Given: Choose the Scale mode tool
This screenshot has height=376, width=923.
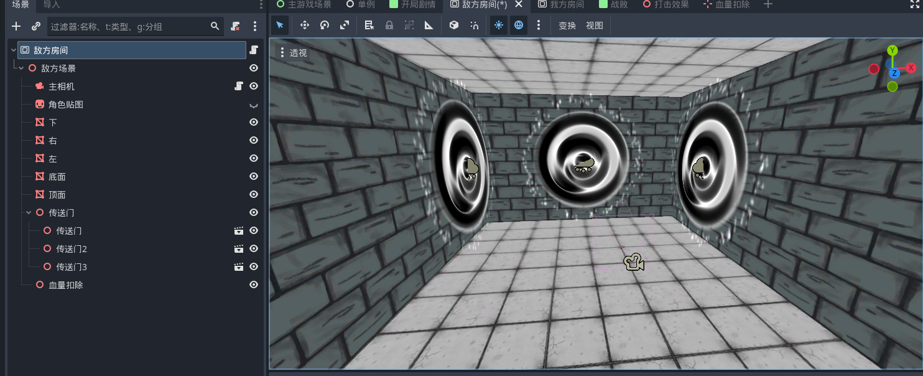Looking at the screenshot, I should pyautogui.click(x=345, y=26).
